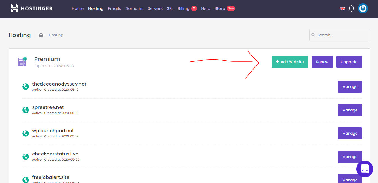Manage wplaunchpad.net website
This screenshot has width=378, height=183.
coord(350,133)
